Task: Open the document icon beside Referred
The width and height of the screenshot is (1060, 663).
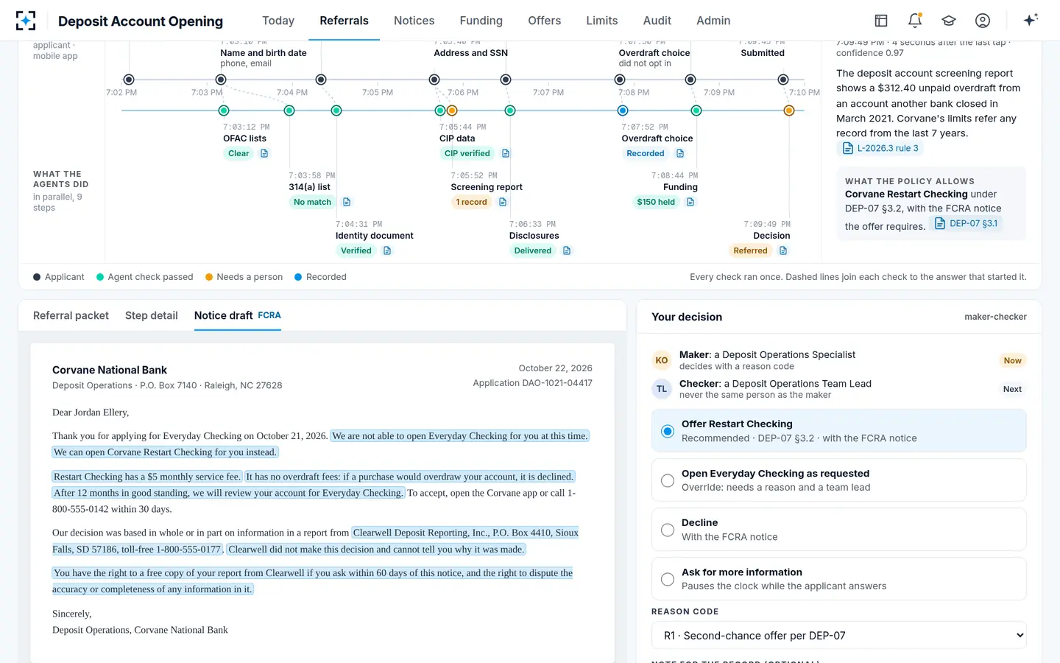Action: click(x=783, y=250)
